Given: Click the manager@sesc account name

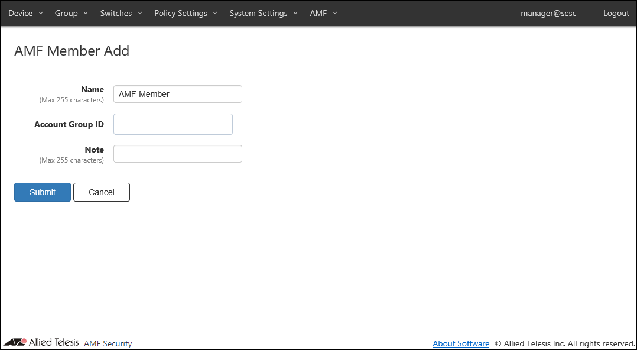Looking at the screenshot, I should tap(548, 13).
